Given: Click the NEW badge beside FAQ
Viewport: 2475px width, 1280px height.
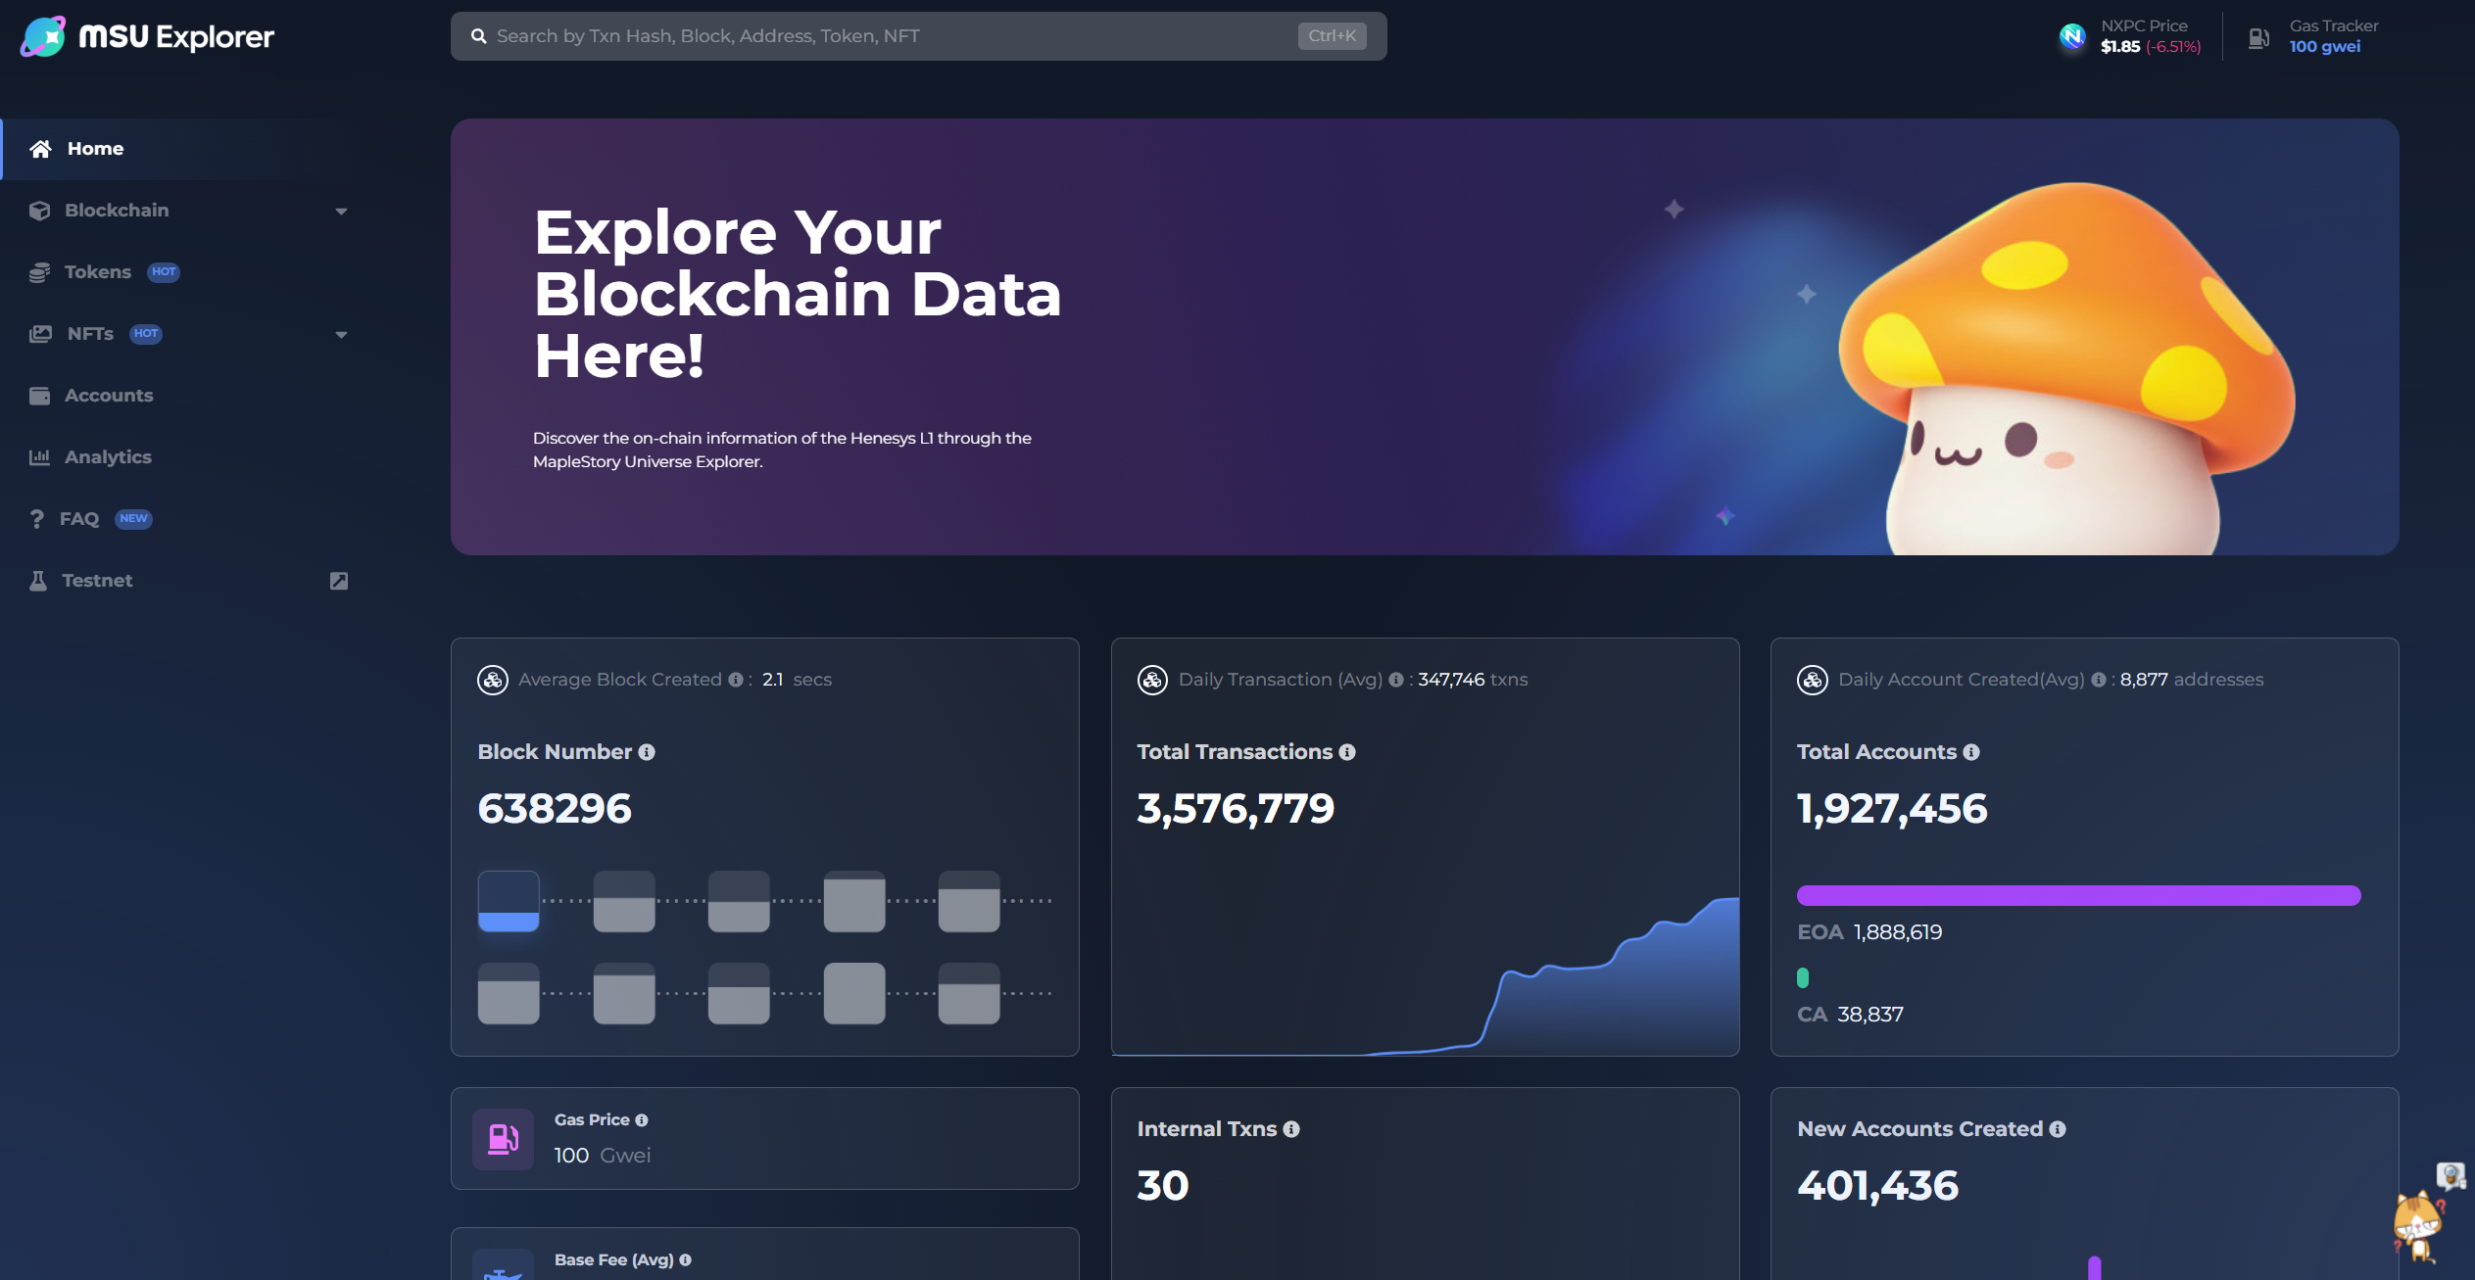Looking at the screenshot, I should pos(133,518).
